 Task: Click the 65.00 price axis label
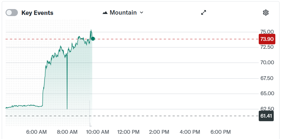pyautogui.click(x=267, y=93)
